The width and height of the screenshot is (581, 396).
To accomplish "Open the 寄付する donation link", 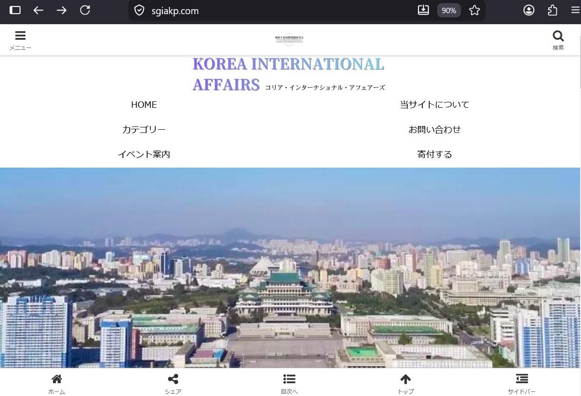I will click(434, 154).
